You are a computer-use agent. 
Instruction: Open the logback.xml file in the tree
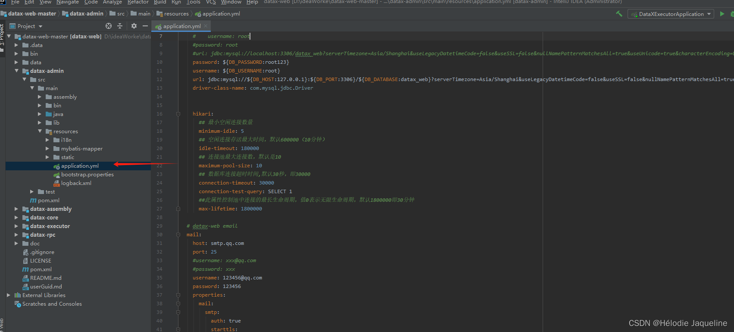[x=76, y=183]
